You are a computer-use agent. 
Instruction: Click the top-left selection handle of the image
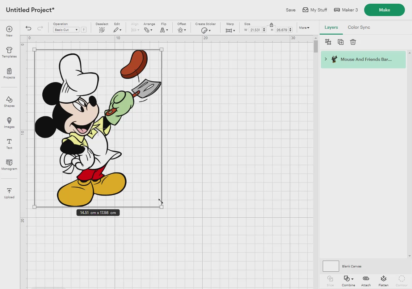(x=34, y=49)
